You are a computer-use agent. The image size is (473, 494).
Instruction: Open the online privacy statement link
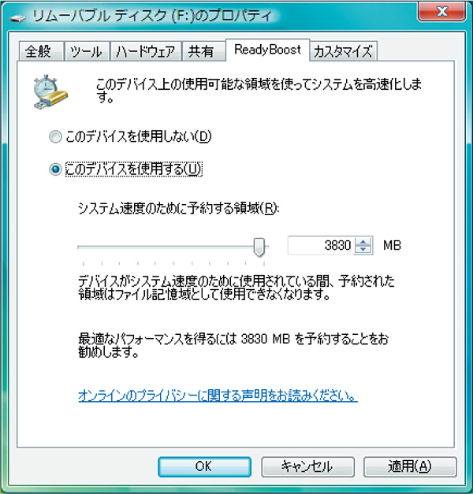click(218, 395)
